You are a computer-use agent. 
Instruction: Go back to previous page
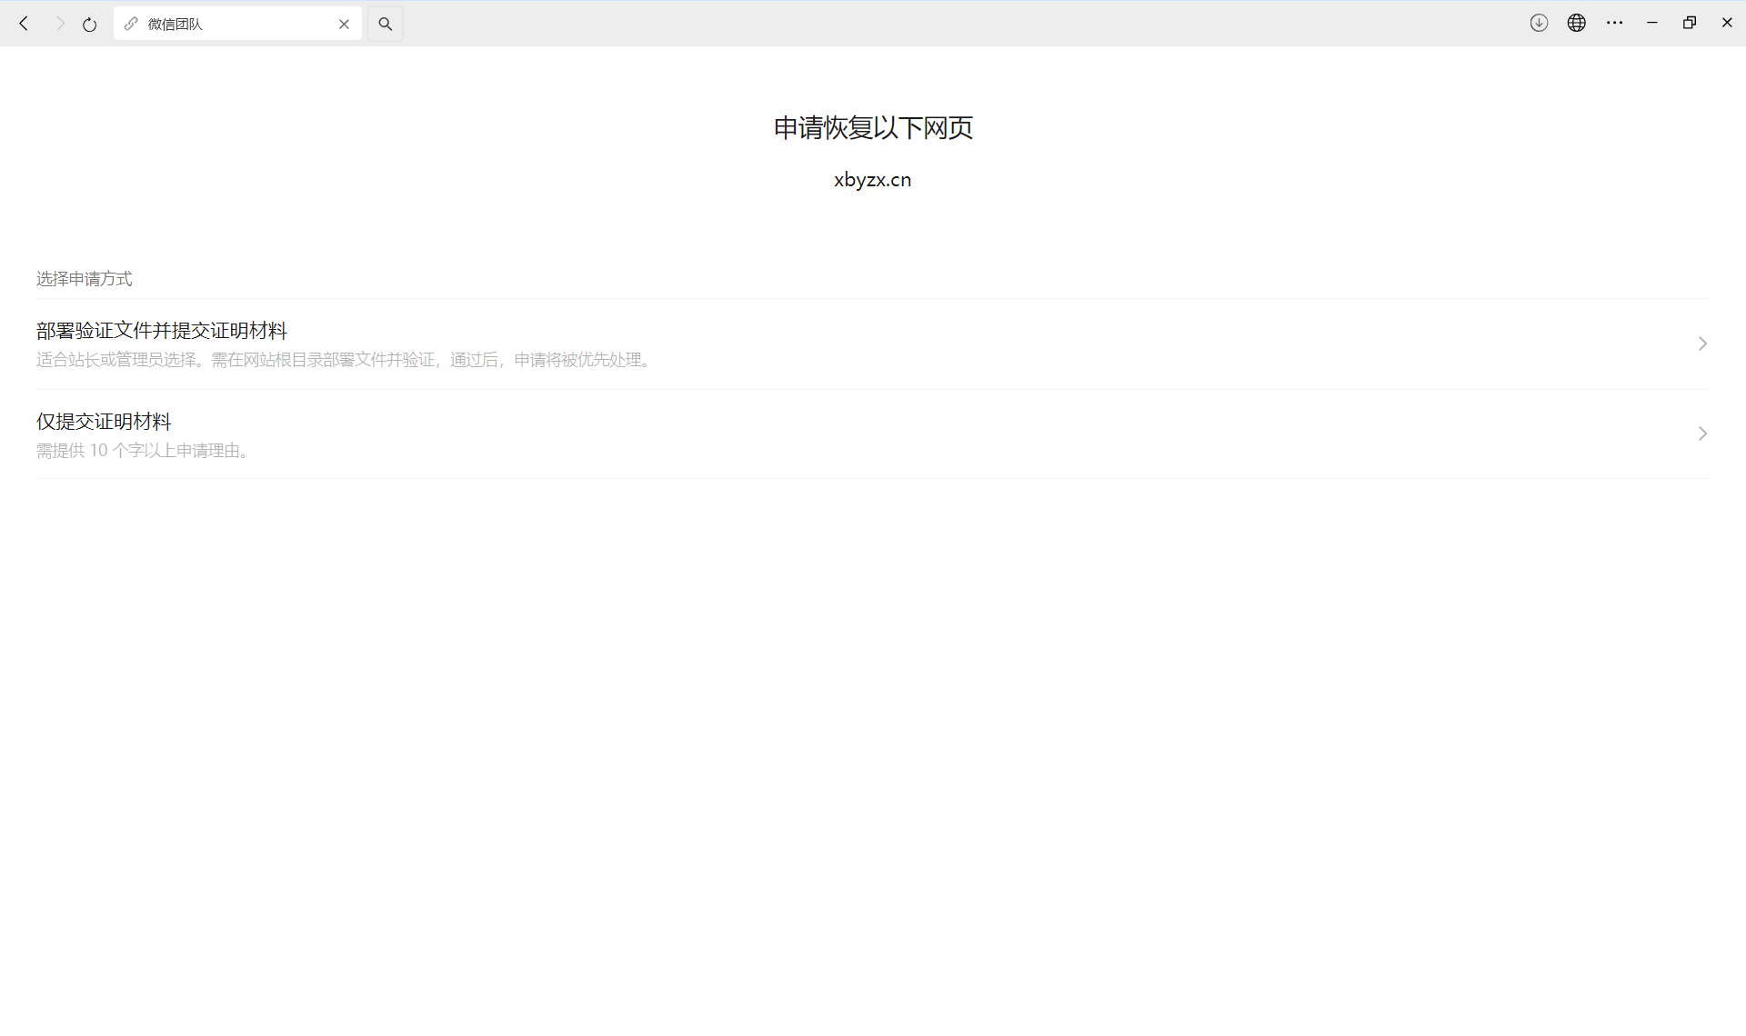[25, 24]
